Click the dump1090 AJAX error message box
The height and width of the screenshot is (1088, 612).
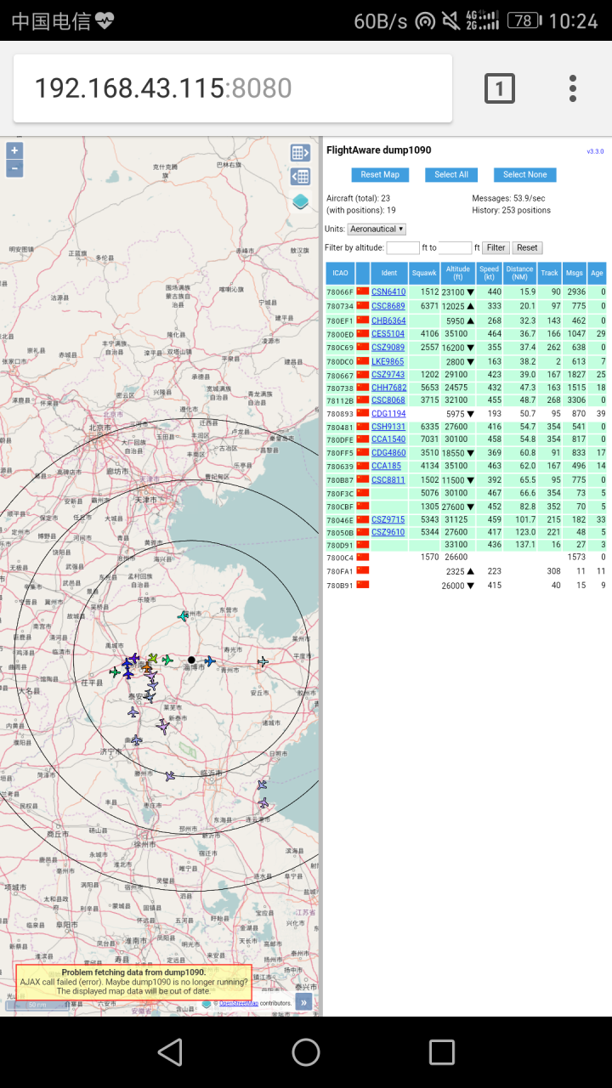click(x=133, y=982)
